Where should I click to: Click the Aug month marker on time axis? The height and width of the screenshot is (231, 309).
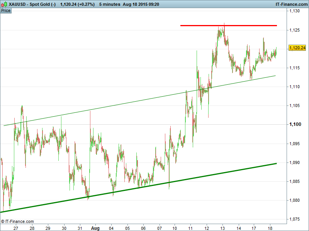click(x=95, y=228)
